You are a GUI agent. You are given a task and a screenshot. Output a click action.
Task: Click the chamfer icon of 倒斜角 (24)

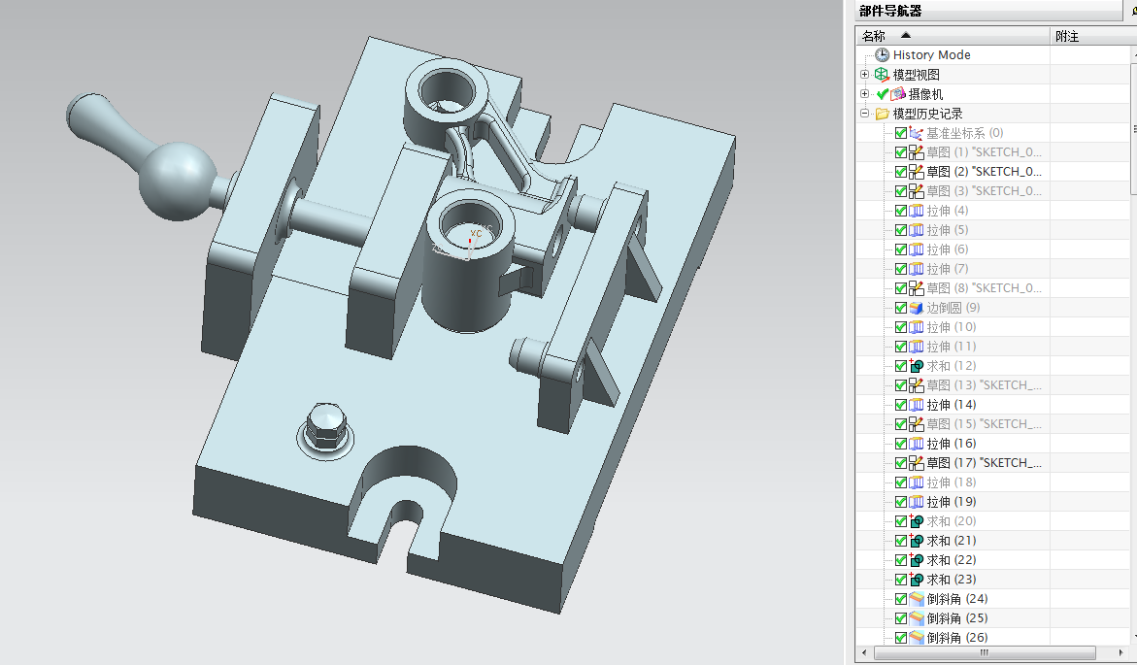[x=917, y=599]
